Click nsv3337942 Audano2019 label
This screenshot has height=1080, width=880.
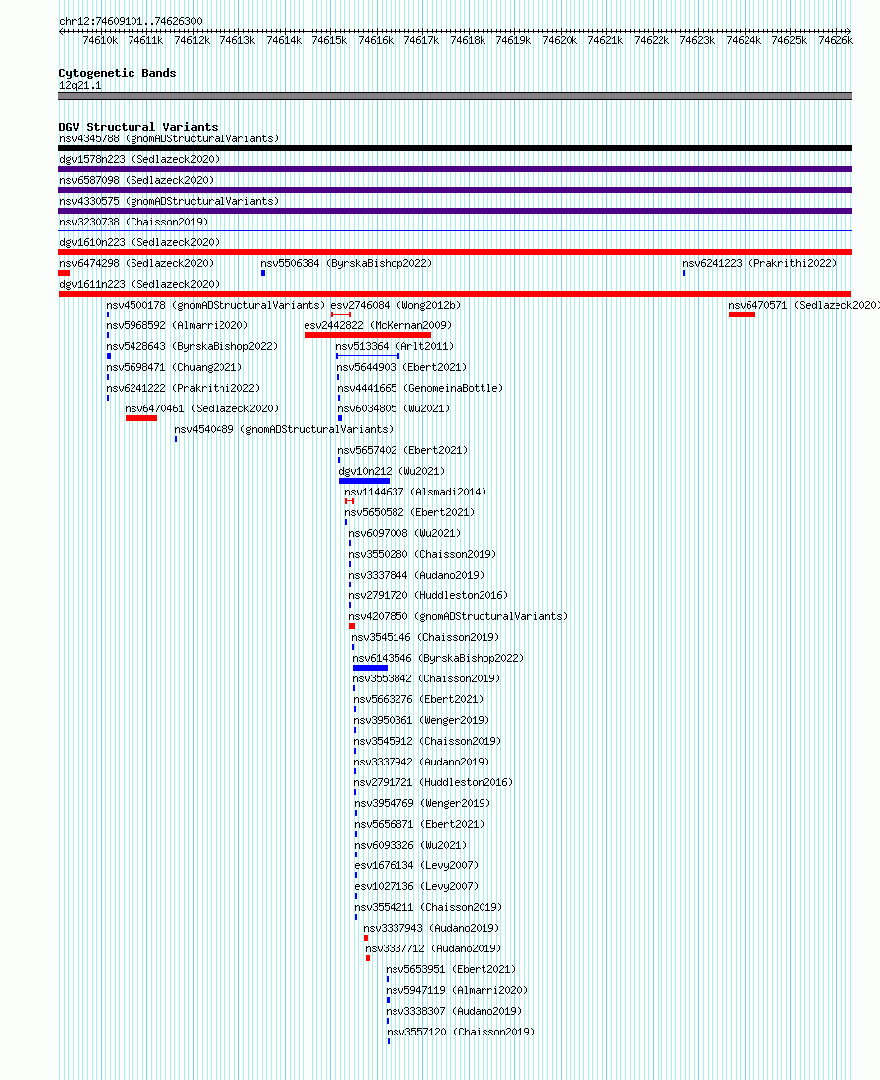pos(421,762)
